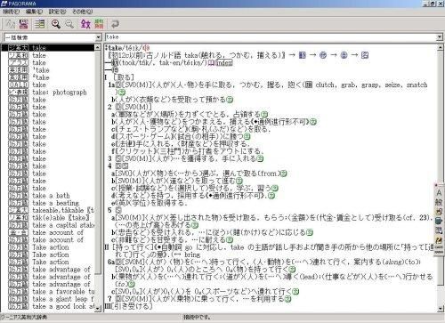Image resolution: width=445 pixels, height=323 pixels.
Task: Click the red pronunciation sound icon beside take
Action: 146,48
